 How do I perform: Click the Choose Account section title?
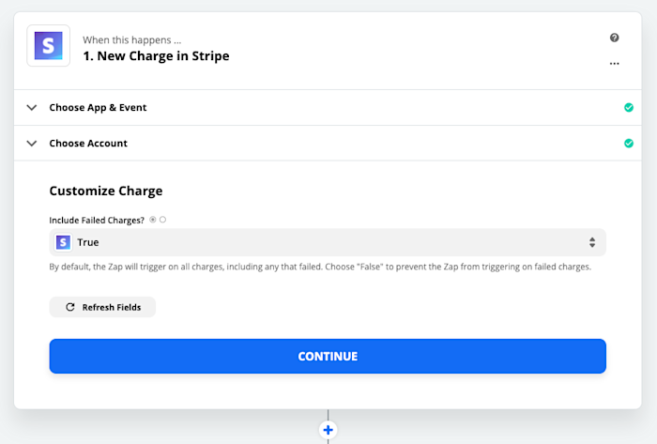click(x=88, y=144)
